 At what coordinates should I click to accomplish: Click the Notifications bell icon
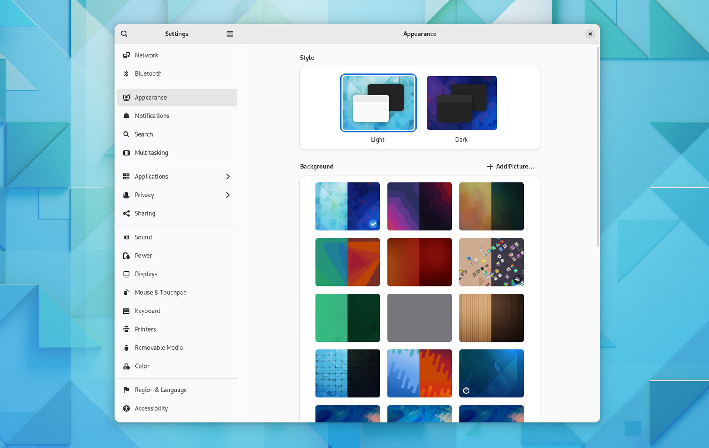(x=126, y=116)
